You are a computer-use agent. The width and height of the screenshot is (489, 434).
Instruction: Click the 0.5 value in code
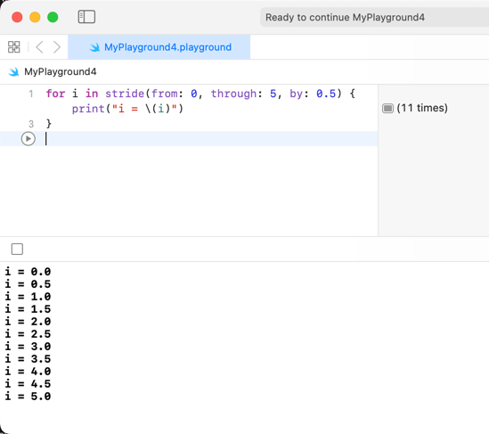(x=326, y=94)
